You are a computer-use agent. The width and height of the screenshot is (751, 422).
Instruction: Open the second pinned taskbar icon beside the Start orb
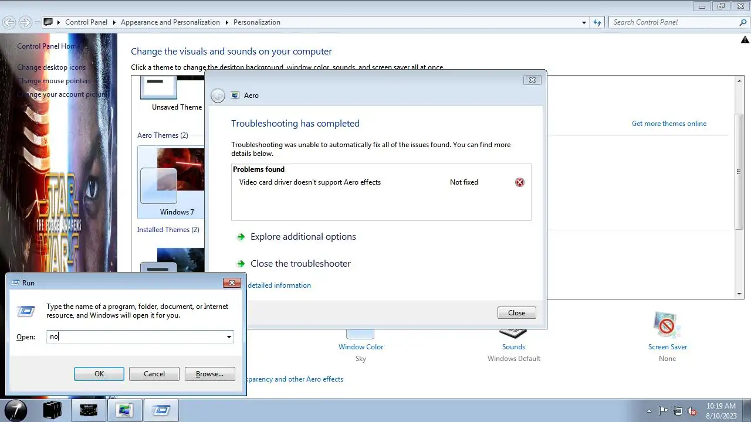52,410
